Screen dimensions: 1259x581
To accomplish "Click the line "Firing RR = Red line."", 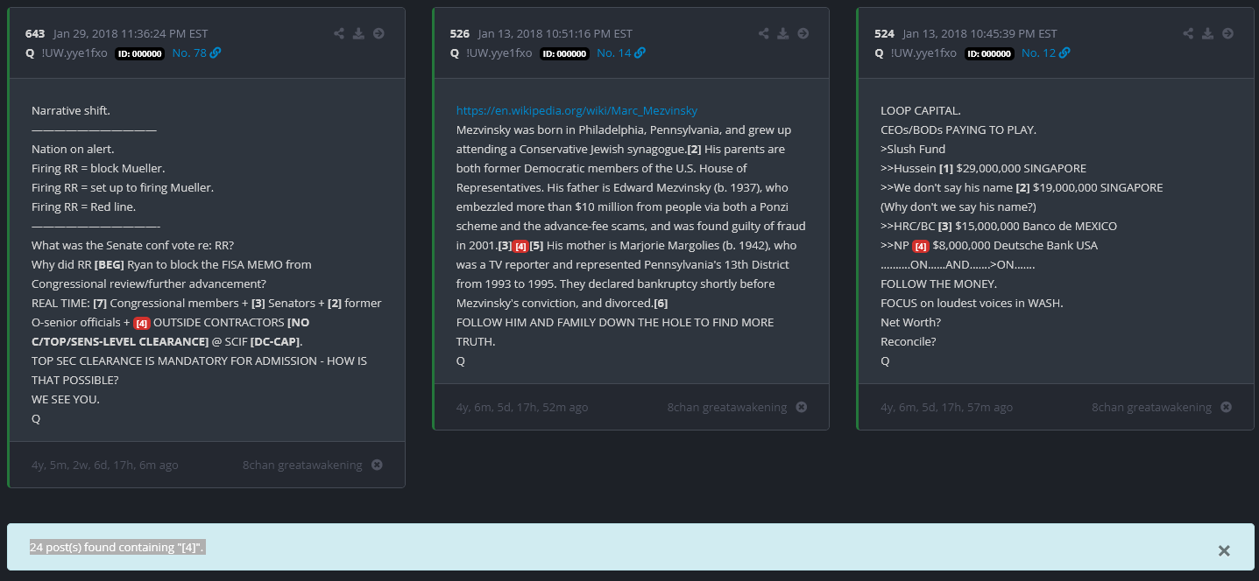I will [84, 206].
